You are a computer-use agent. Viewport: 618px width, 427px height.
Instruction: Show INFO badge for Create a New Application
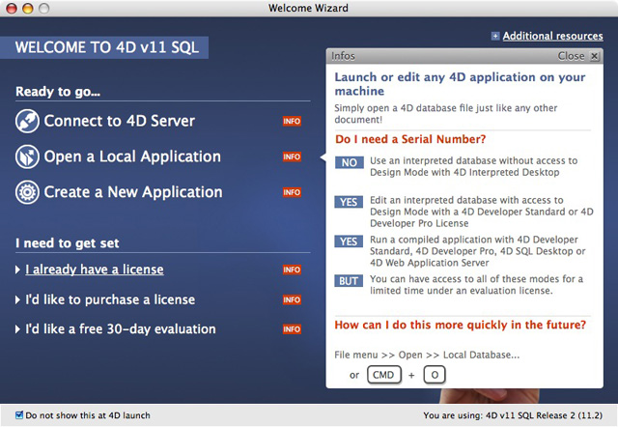[x=292, y=192]
